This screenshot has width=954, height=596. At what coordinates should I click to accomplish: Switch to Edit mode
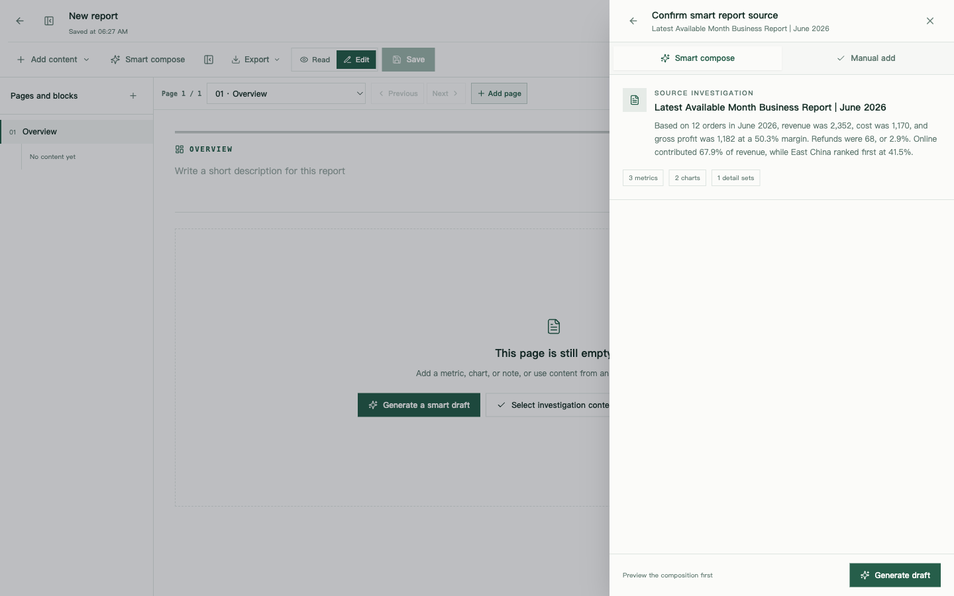356,60
